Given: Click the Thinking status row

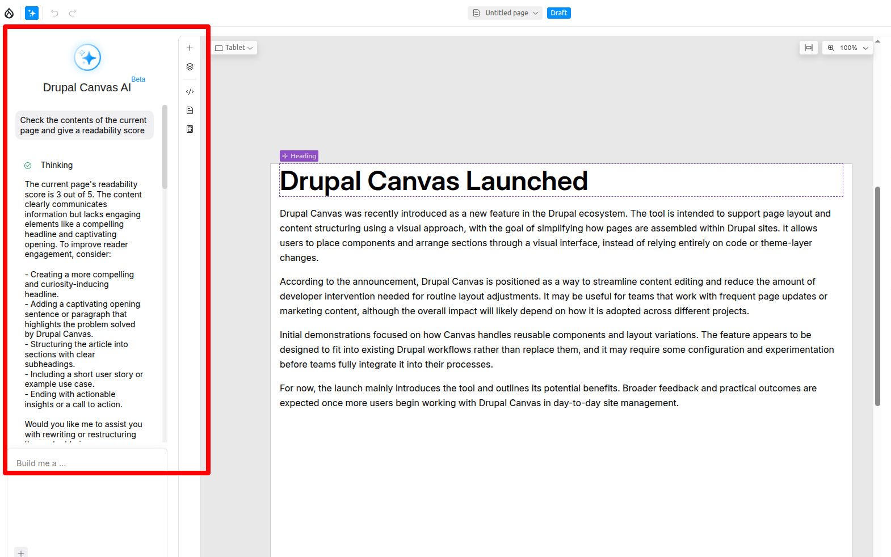Looking at the screenshot, I should click(49, 165).
